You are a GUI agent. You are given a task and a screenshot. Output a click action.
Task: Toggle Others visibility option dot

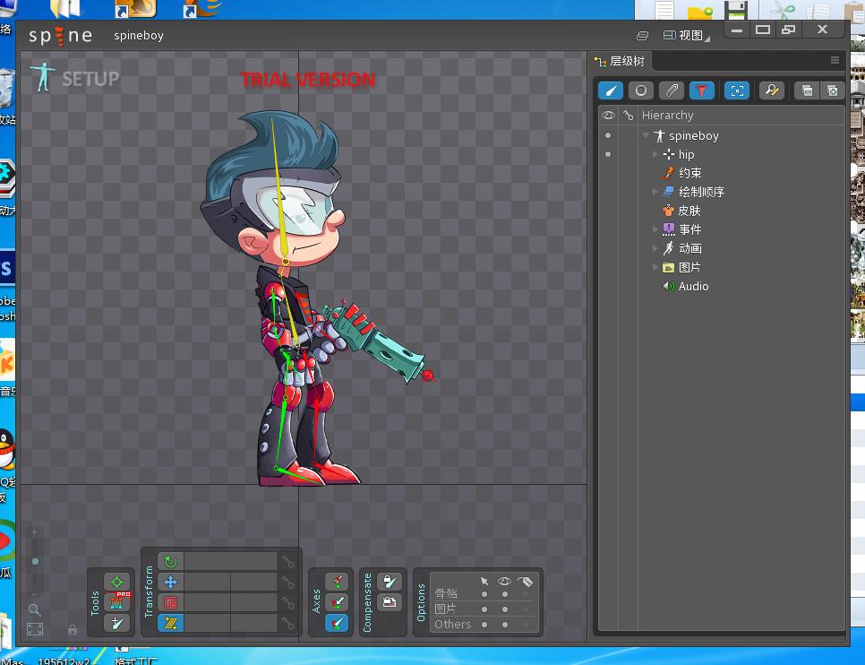505,625
